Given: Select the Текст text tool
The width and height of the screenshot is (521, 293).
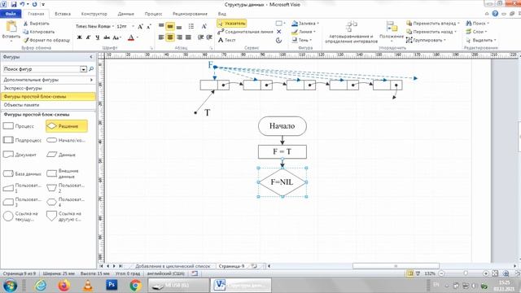Looking at the screenshot, I should [227, 40].
